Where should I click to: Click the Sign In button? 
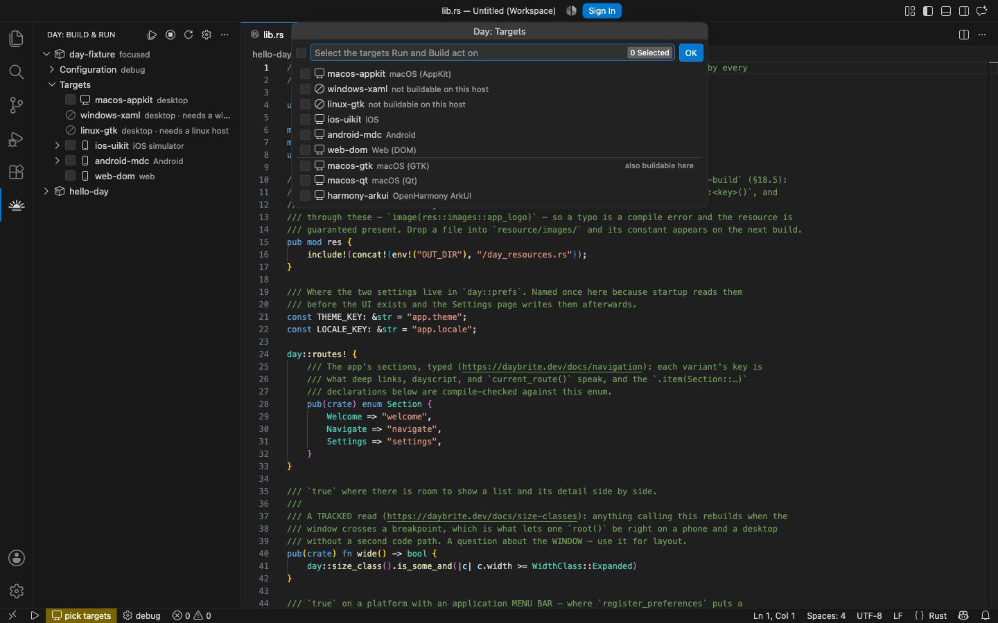602,11
